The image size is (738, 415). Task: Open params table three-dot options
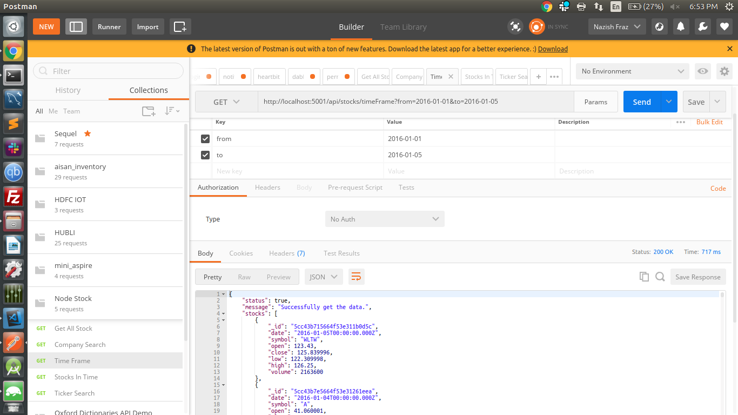[x=681, y=122]
